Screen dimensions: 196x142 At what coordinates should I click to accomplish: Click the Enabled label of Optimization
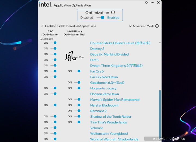[x=113, y=17]
